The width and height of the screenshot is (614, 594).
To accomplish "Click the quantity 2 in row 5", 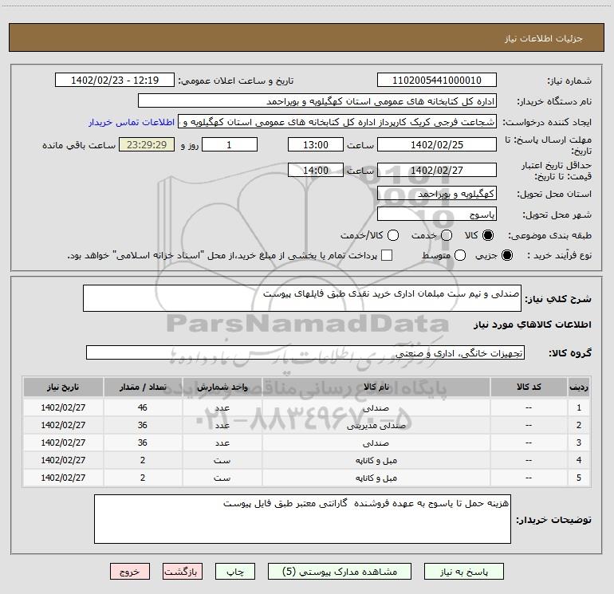I will (143, 478).
